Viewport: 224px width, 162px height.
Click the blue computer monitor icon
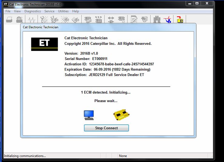[x=89, y=115]
